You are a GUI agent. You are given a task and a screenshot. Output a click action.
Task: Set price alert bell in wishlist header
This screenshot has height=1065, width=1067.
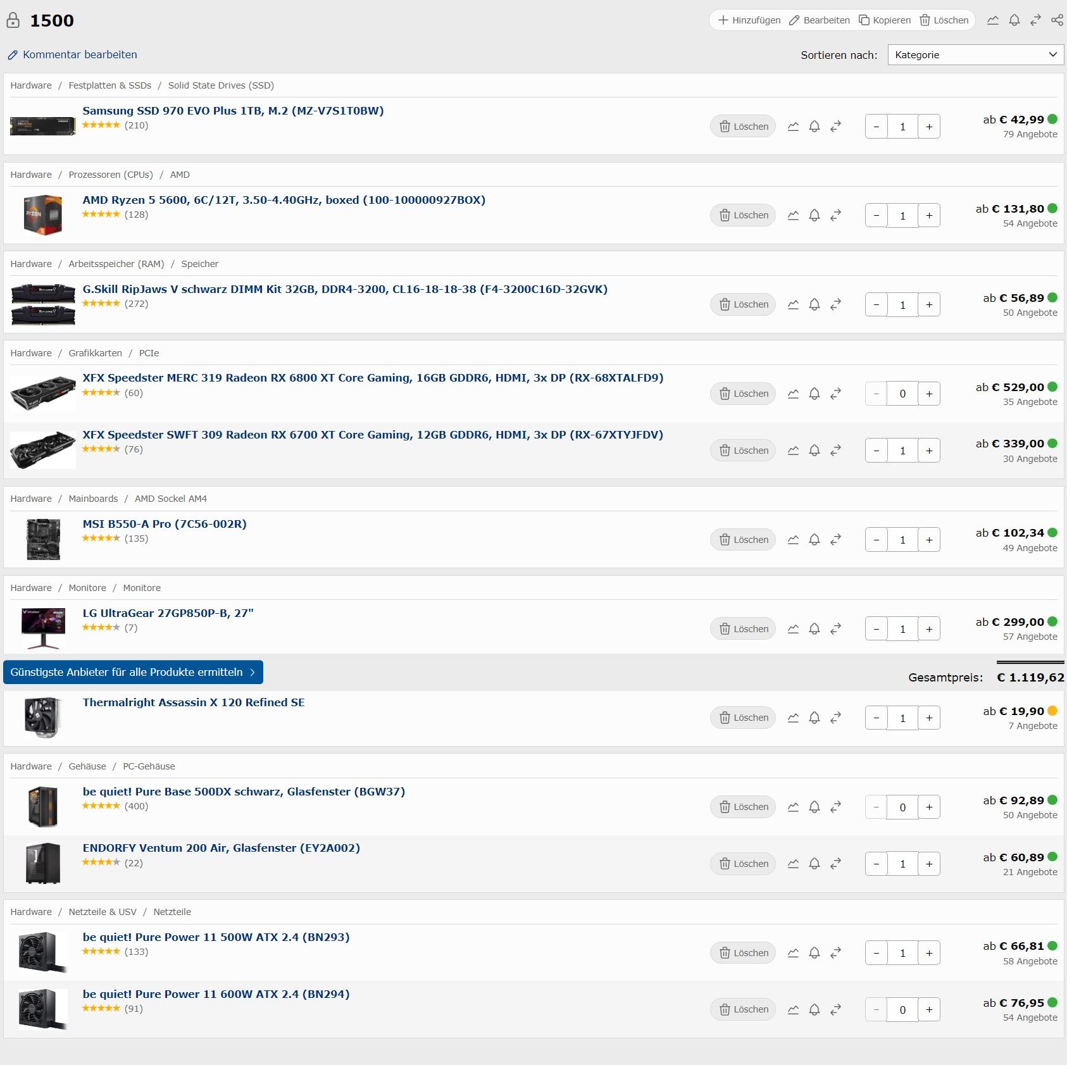[x=1014, y=20]
